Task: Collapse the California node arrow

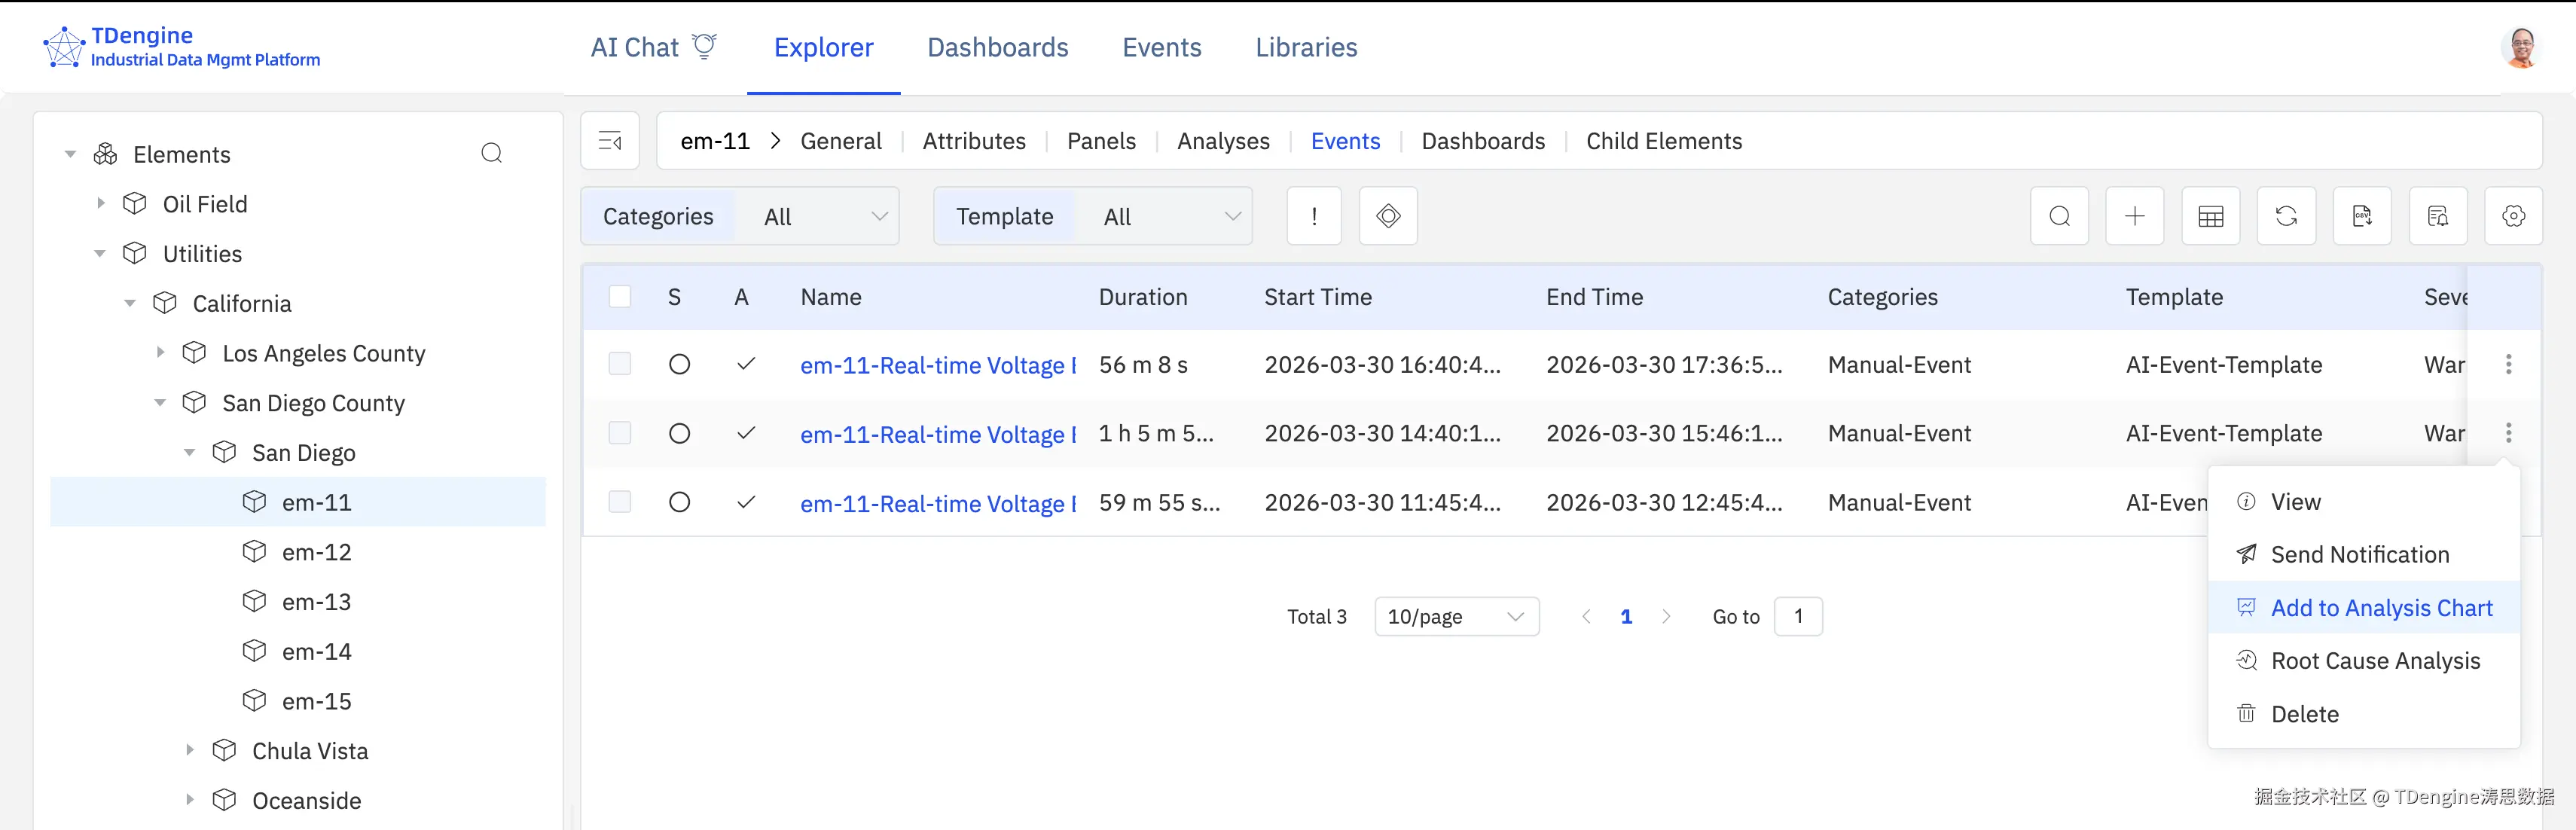Action: coord(130,303)
